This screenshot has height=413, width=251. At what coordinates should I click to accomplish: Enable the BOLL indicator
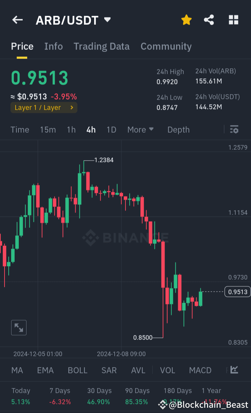77,370
